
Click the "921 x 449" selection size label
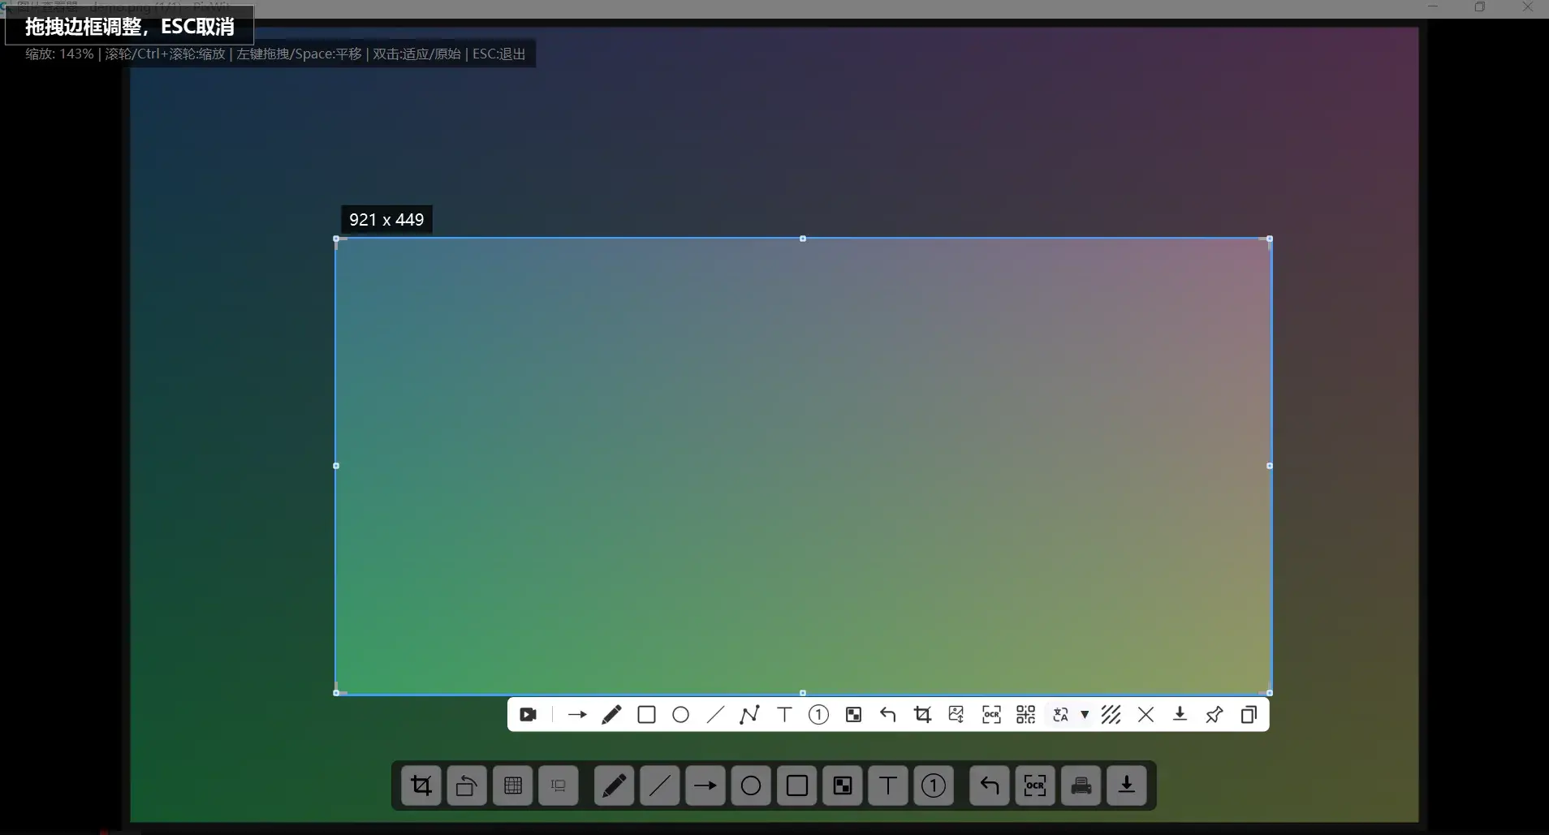tap(386, 220)
